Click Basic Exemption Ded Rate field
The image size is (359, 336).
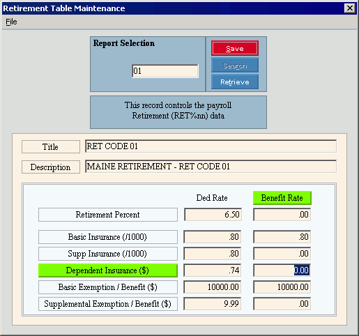213,287
